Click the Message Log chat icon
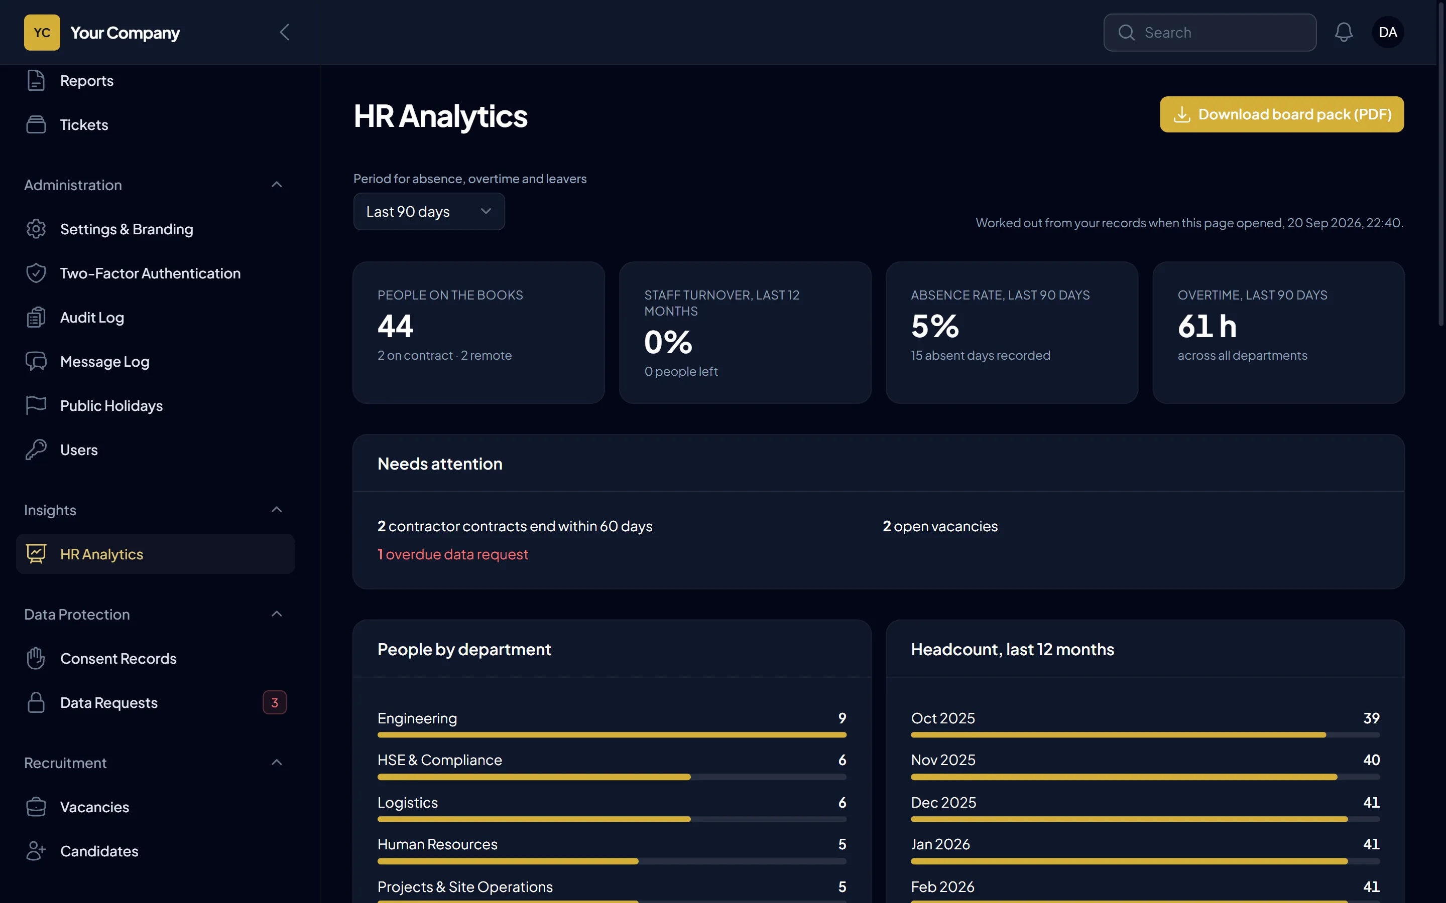Screen dimensions: 1446x903 (36, 361)
